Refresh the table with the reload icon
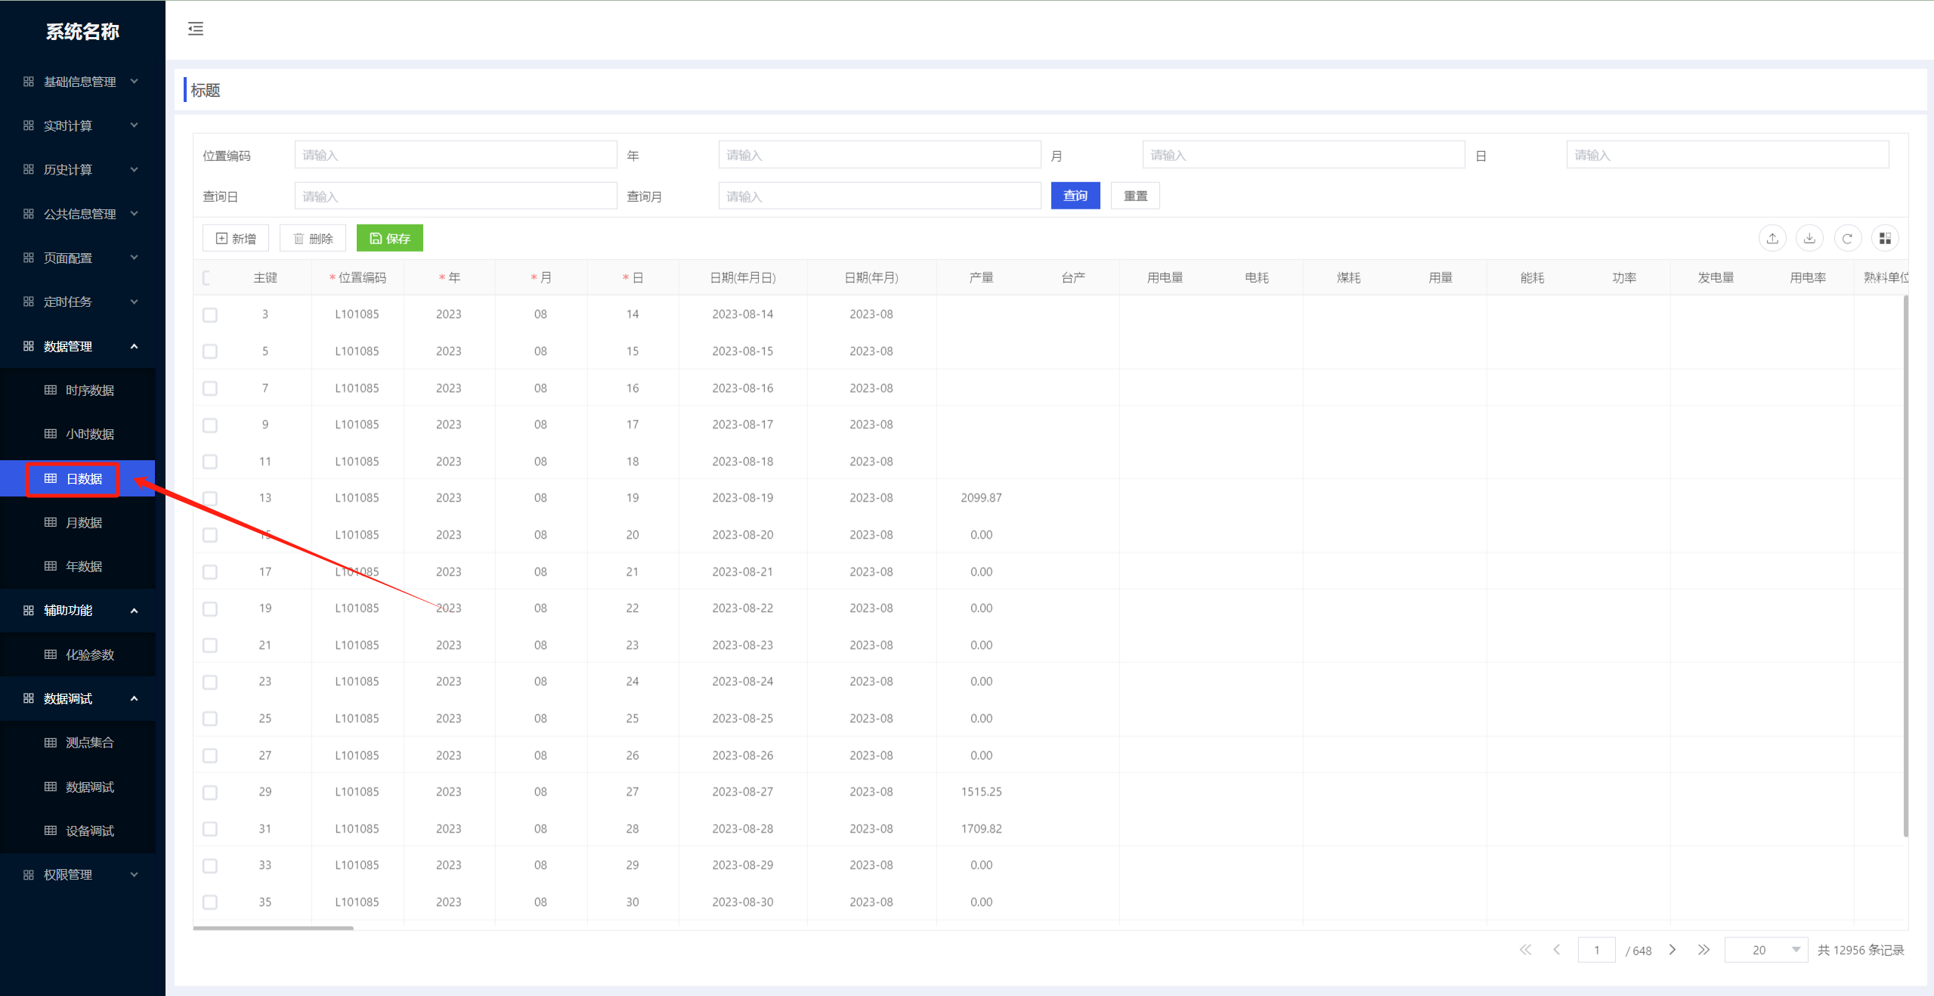This screenshot has height=996, width=1934. point(1847,239)
